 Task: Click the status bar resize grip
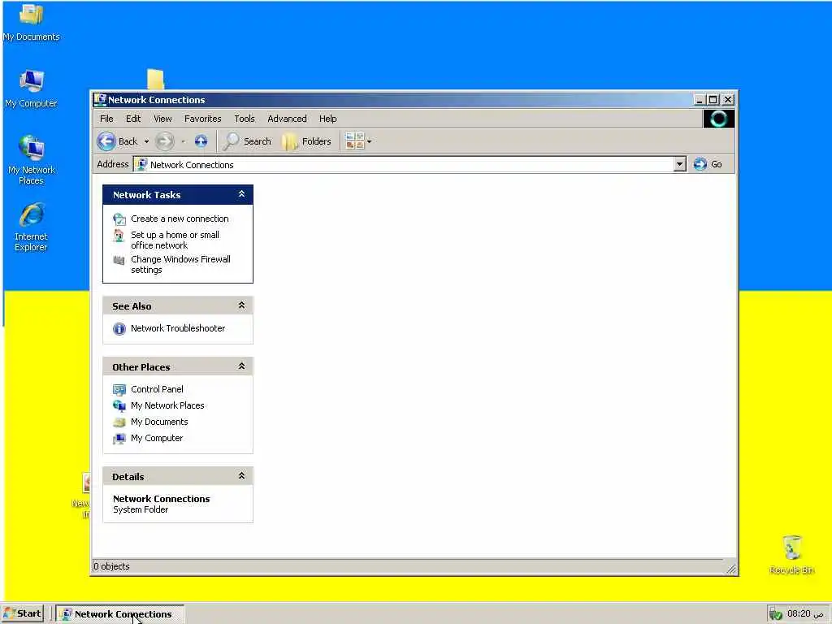coord(731,569)
